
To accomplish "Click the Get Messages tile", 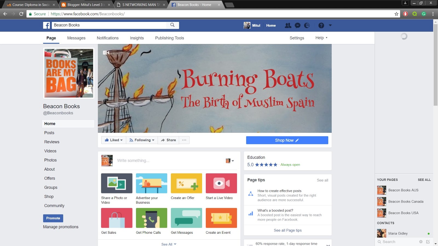I will [186, 221].
